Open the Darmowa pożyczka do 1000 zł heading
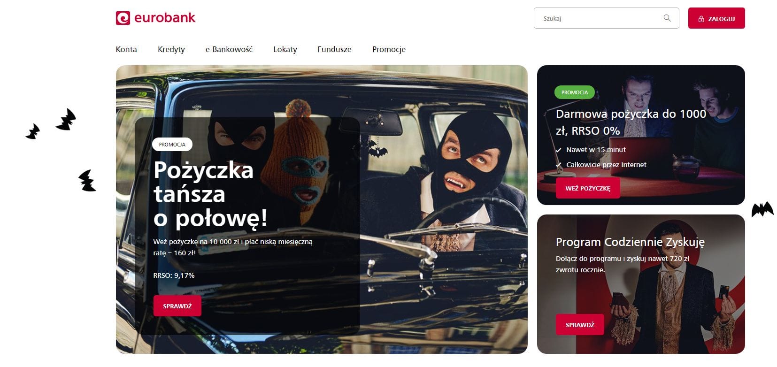The height and width of the screenshot is (367, 777). click(x=631, y=122)
